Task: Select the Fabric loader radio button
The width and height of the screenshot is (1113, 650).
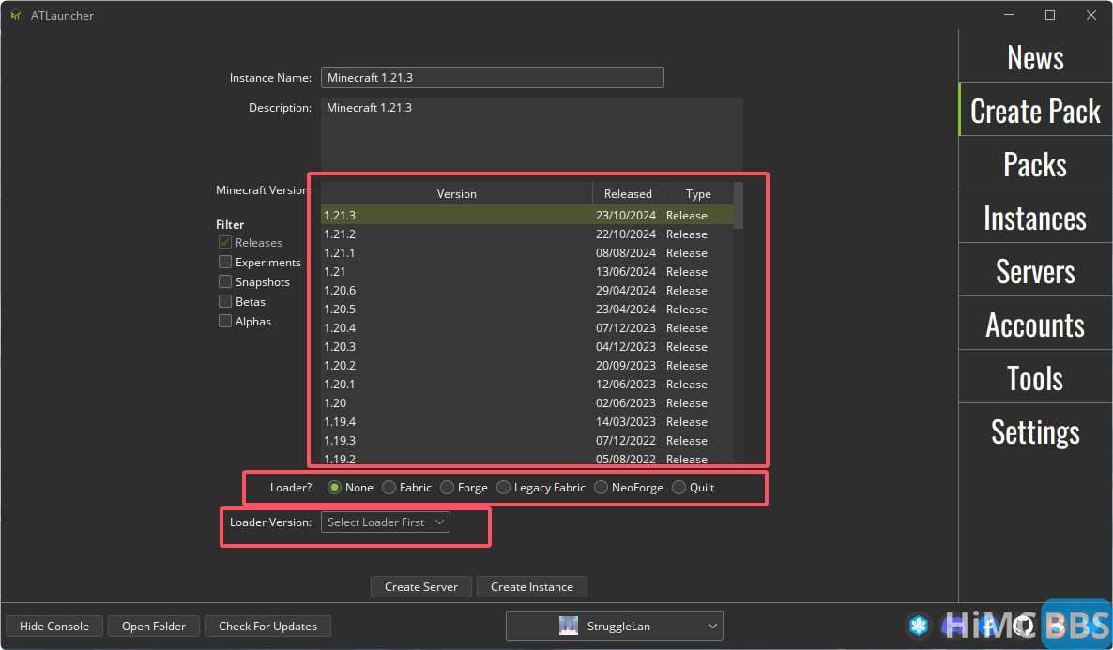Action: [x=389, y=488]
